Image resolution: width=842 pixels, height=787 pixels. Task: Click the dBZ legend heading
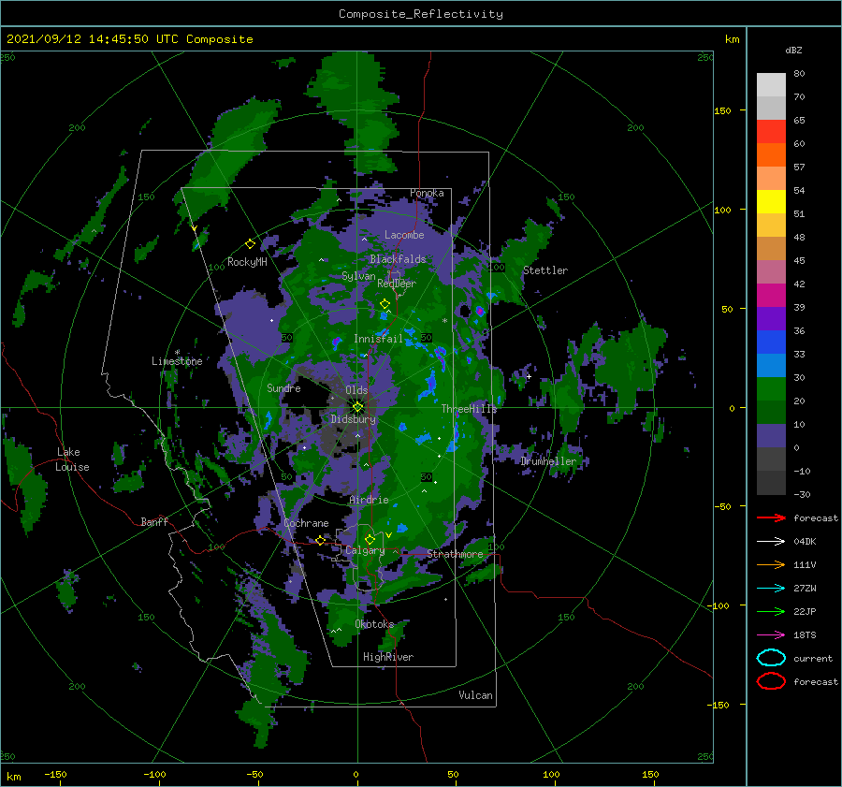(x=793, y=50)
